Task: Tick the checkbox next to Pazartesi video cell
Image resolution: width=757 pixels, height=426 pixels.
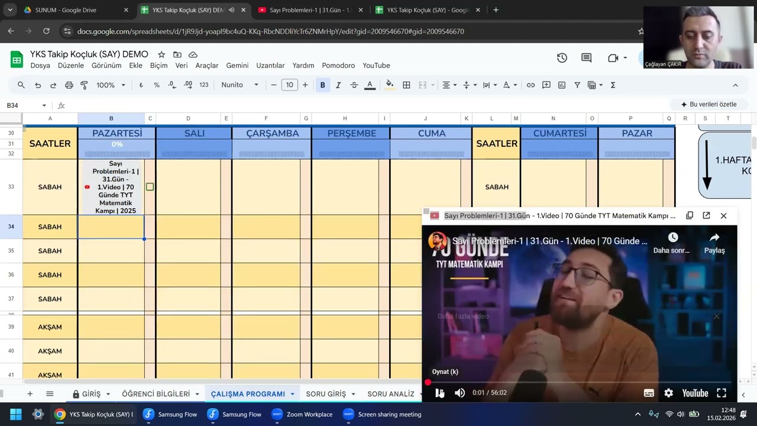Action: click(150, 187)
